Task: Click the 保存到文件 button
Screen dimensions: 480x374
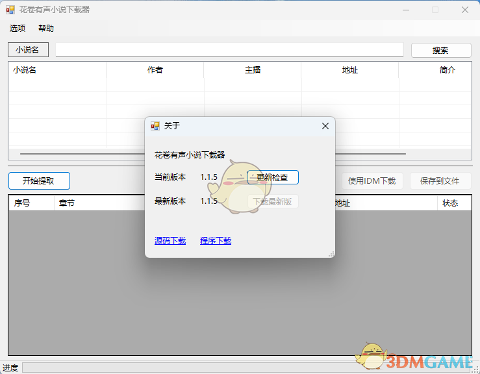Action: tap(440, 181)
